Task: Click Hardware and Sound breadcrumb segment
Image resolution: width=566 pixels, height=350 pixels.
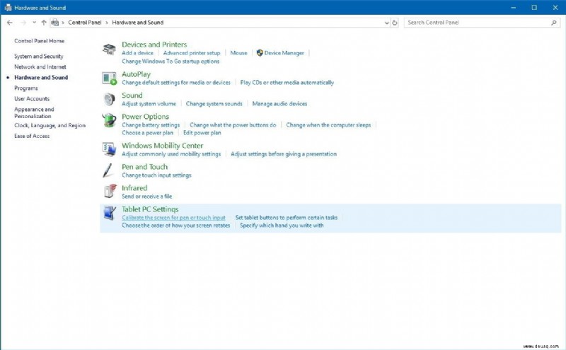Action: pyautogui.click(x=137, y=23)
